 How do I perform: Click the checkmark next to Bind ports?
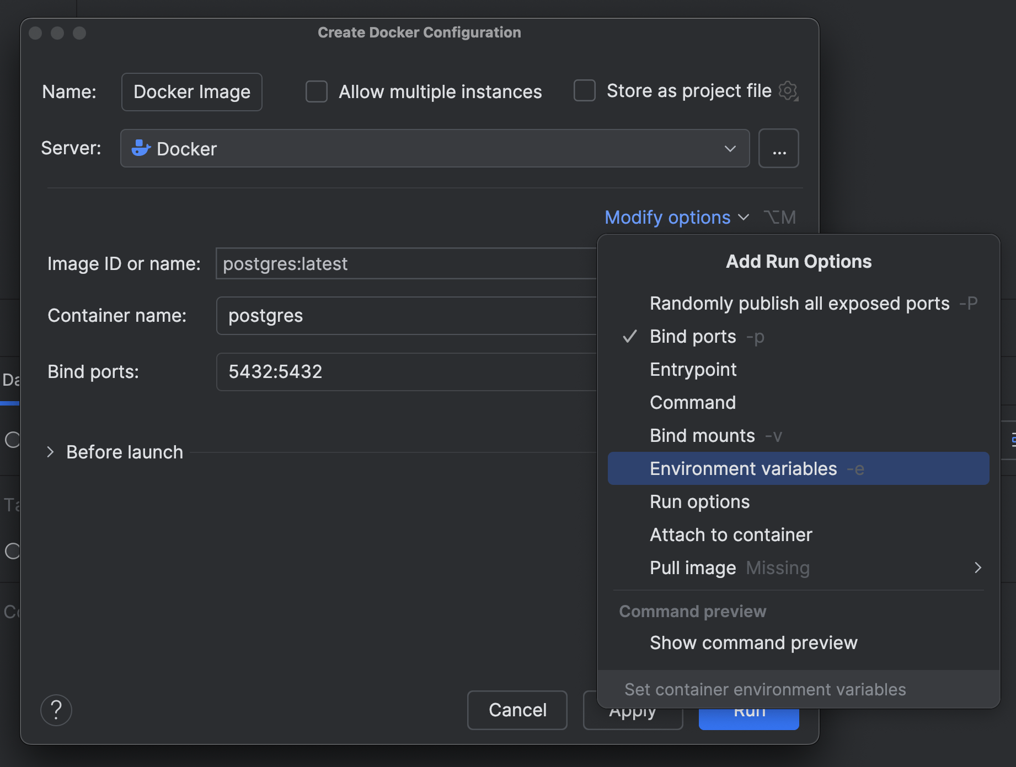[629, 337]
